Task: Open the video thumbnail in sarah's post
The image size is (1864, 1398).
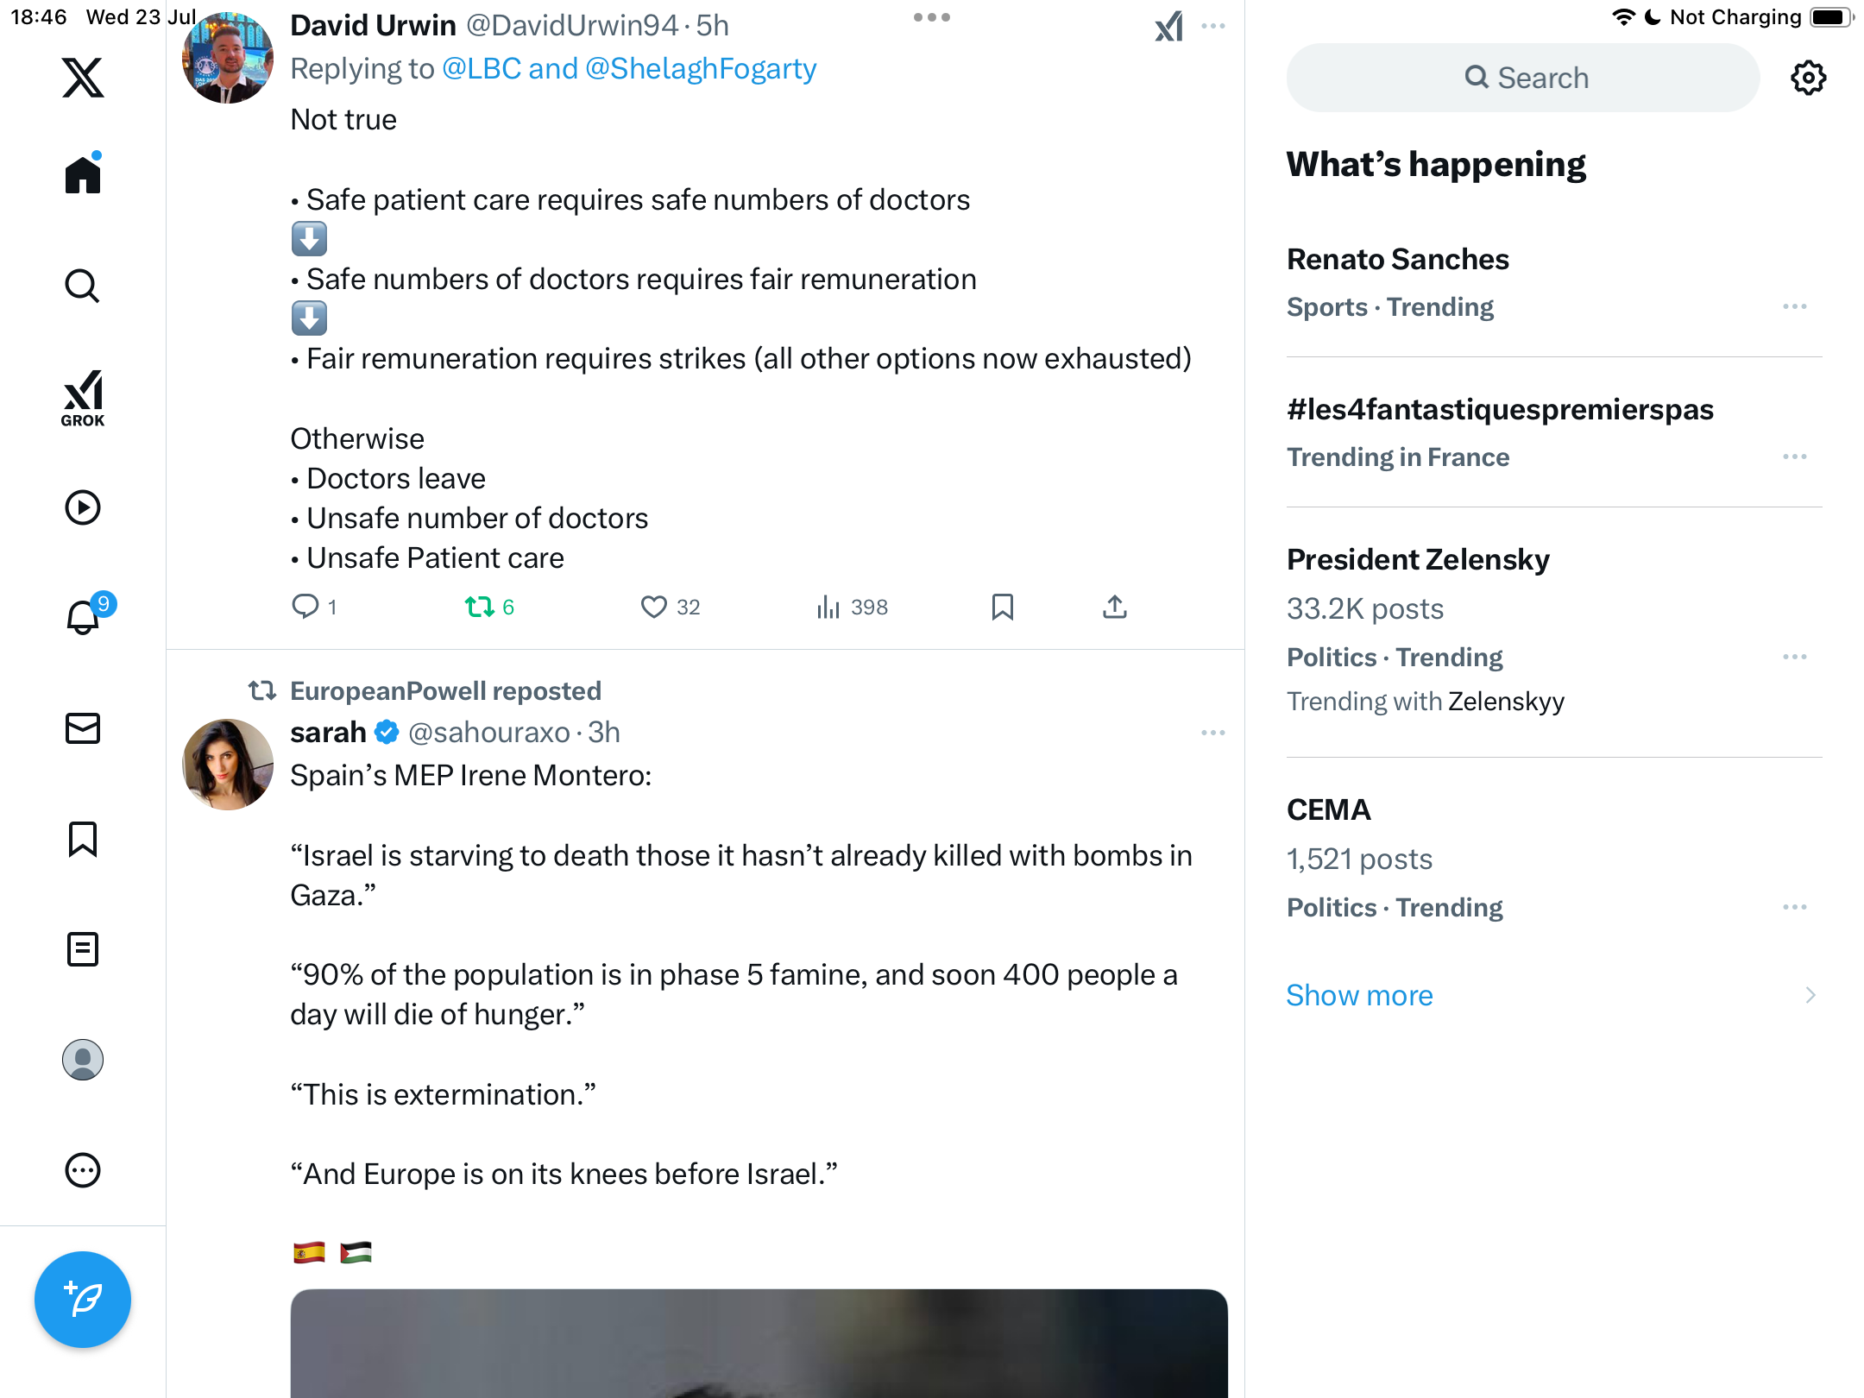Action: point(759,1343)
